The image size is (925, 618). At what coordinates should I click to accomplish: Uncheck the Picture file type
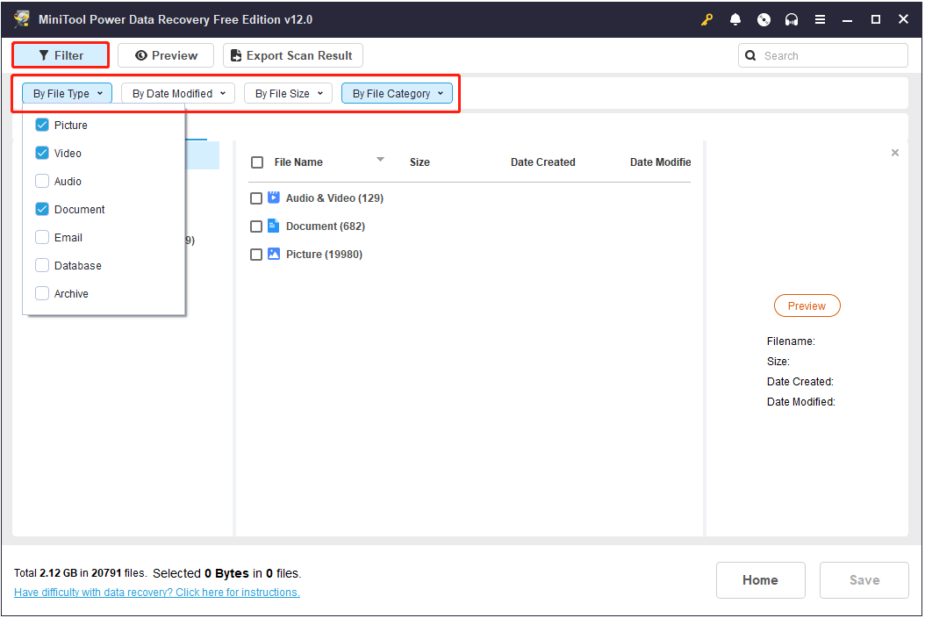(x=42, y=125)
